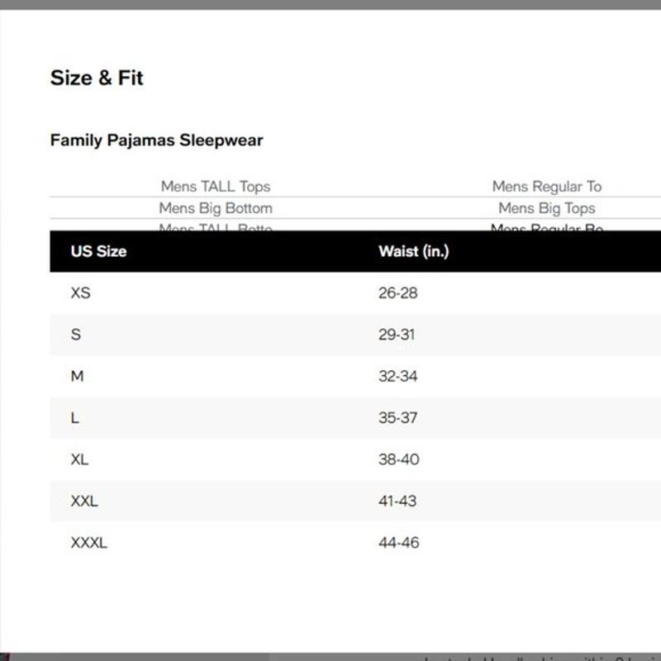This screenshot has width=661, height=661.
Task: Select the XS size row
Action: 355,293
